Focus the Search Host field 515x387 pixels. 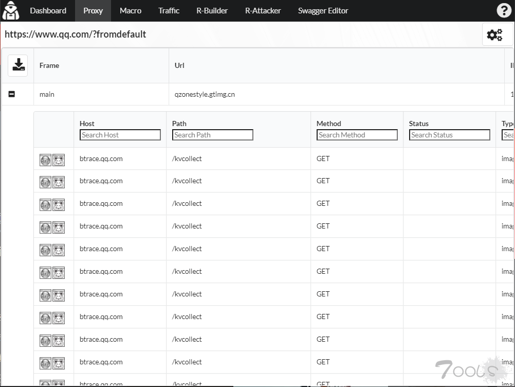pyautogui.click(x=120, y=135)
